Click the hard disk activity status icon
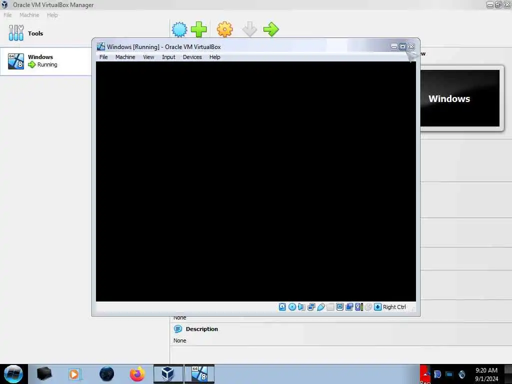 [282, 306]
